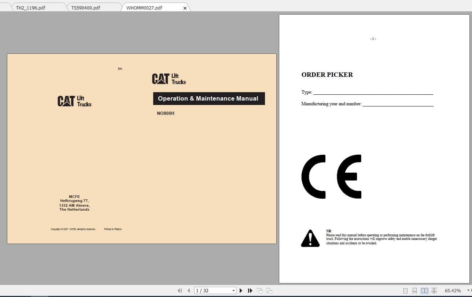The width and height of the screenshot is (472, 297).
Task: Enable continuous facing pages layout
Action: 434,290
